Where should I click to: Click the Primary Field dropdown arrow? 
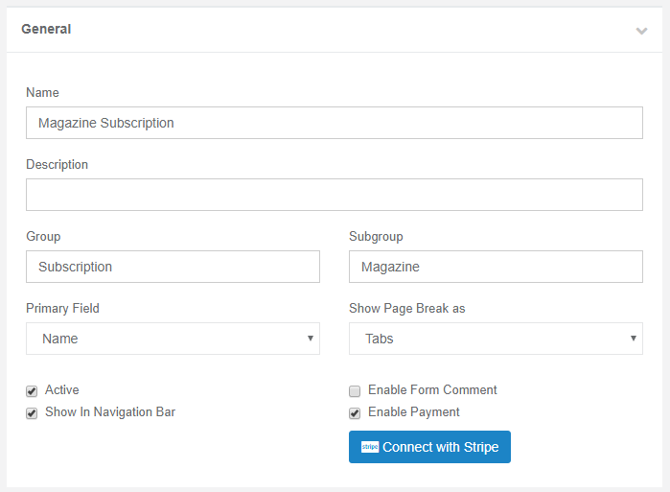click(x=311, y=339)
